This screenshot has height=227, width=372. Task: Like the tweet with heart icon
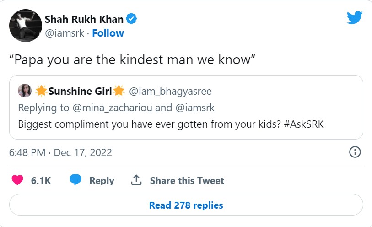point(17,180)
